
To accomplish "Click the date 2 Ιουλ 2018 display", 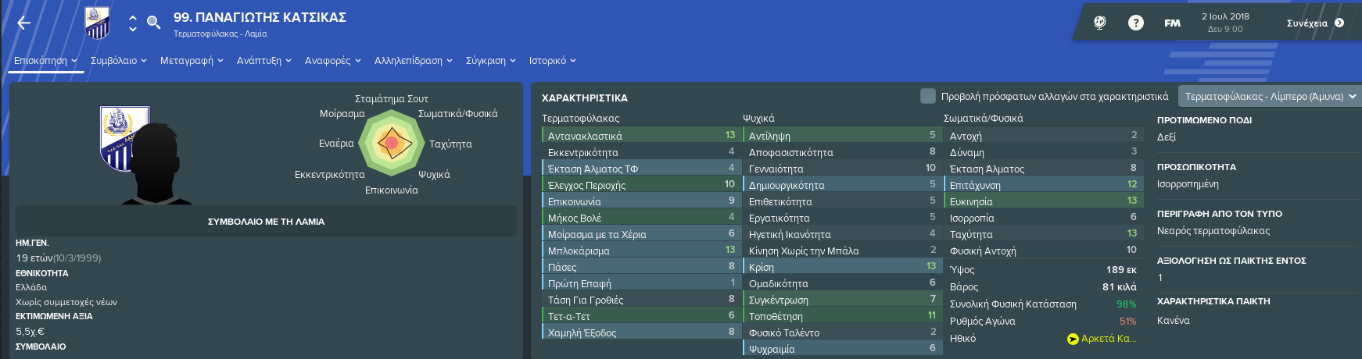I will (x=1225, y=16).
